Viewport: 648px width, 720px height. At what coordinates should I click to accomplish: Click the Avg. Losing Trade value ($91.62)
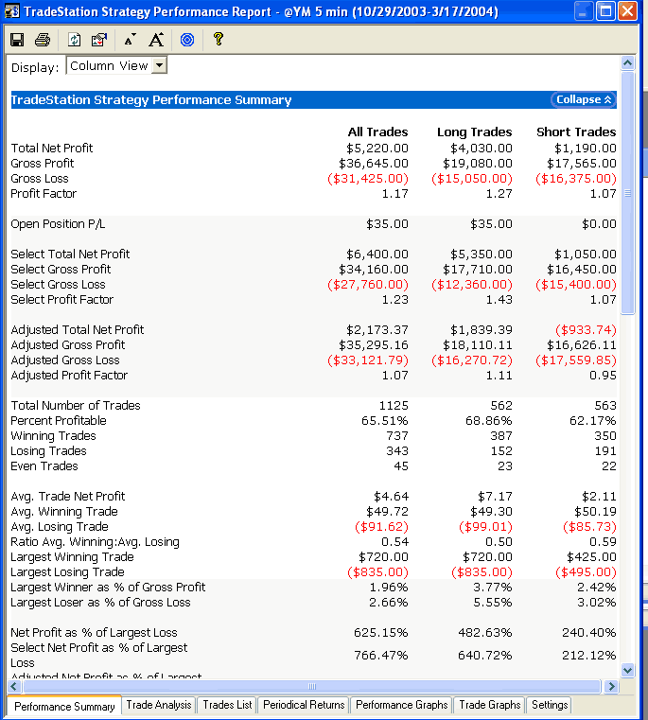pos(381,527)
